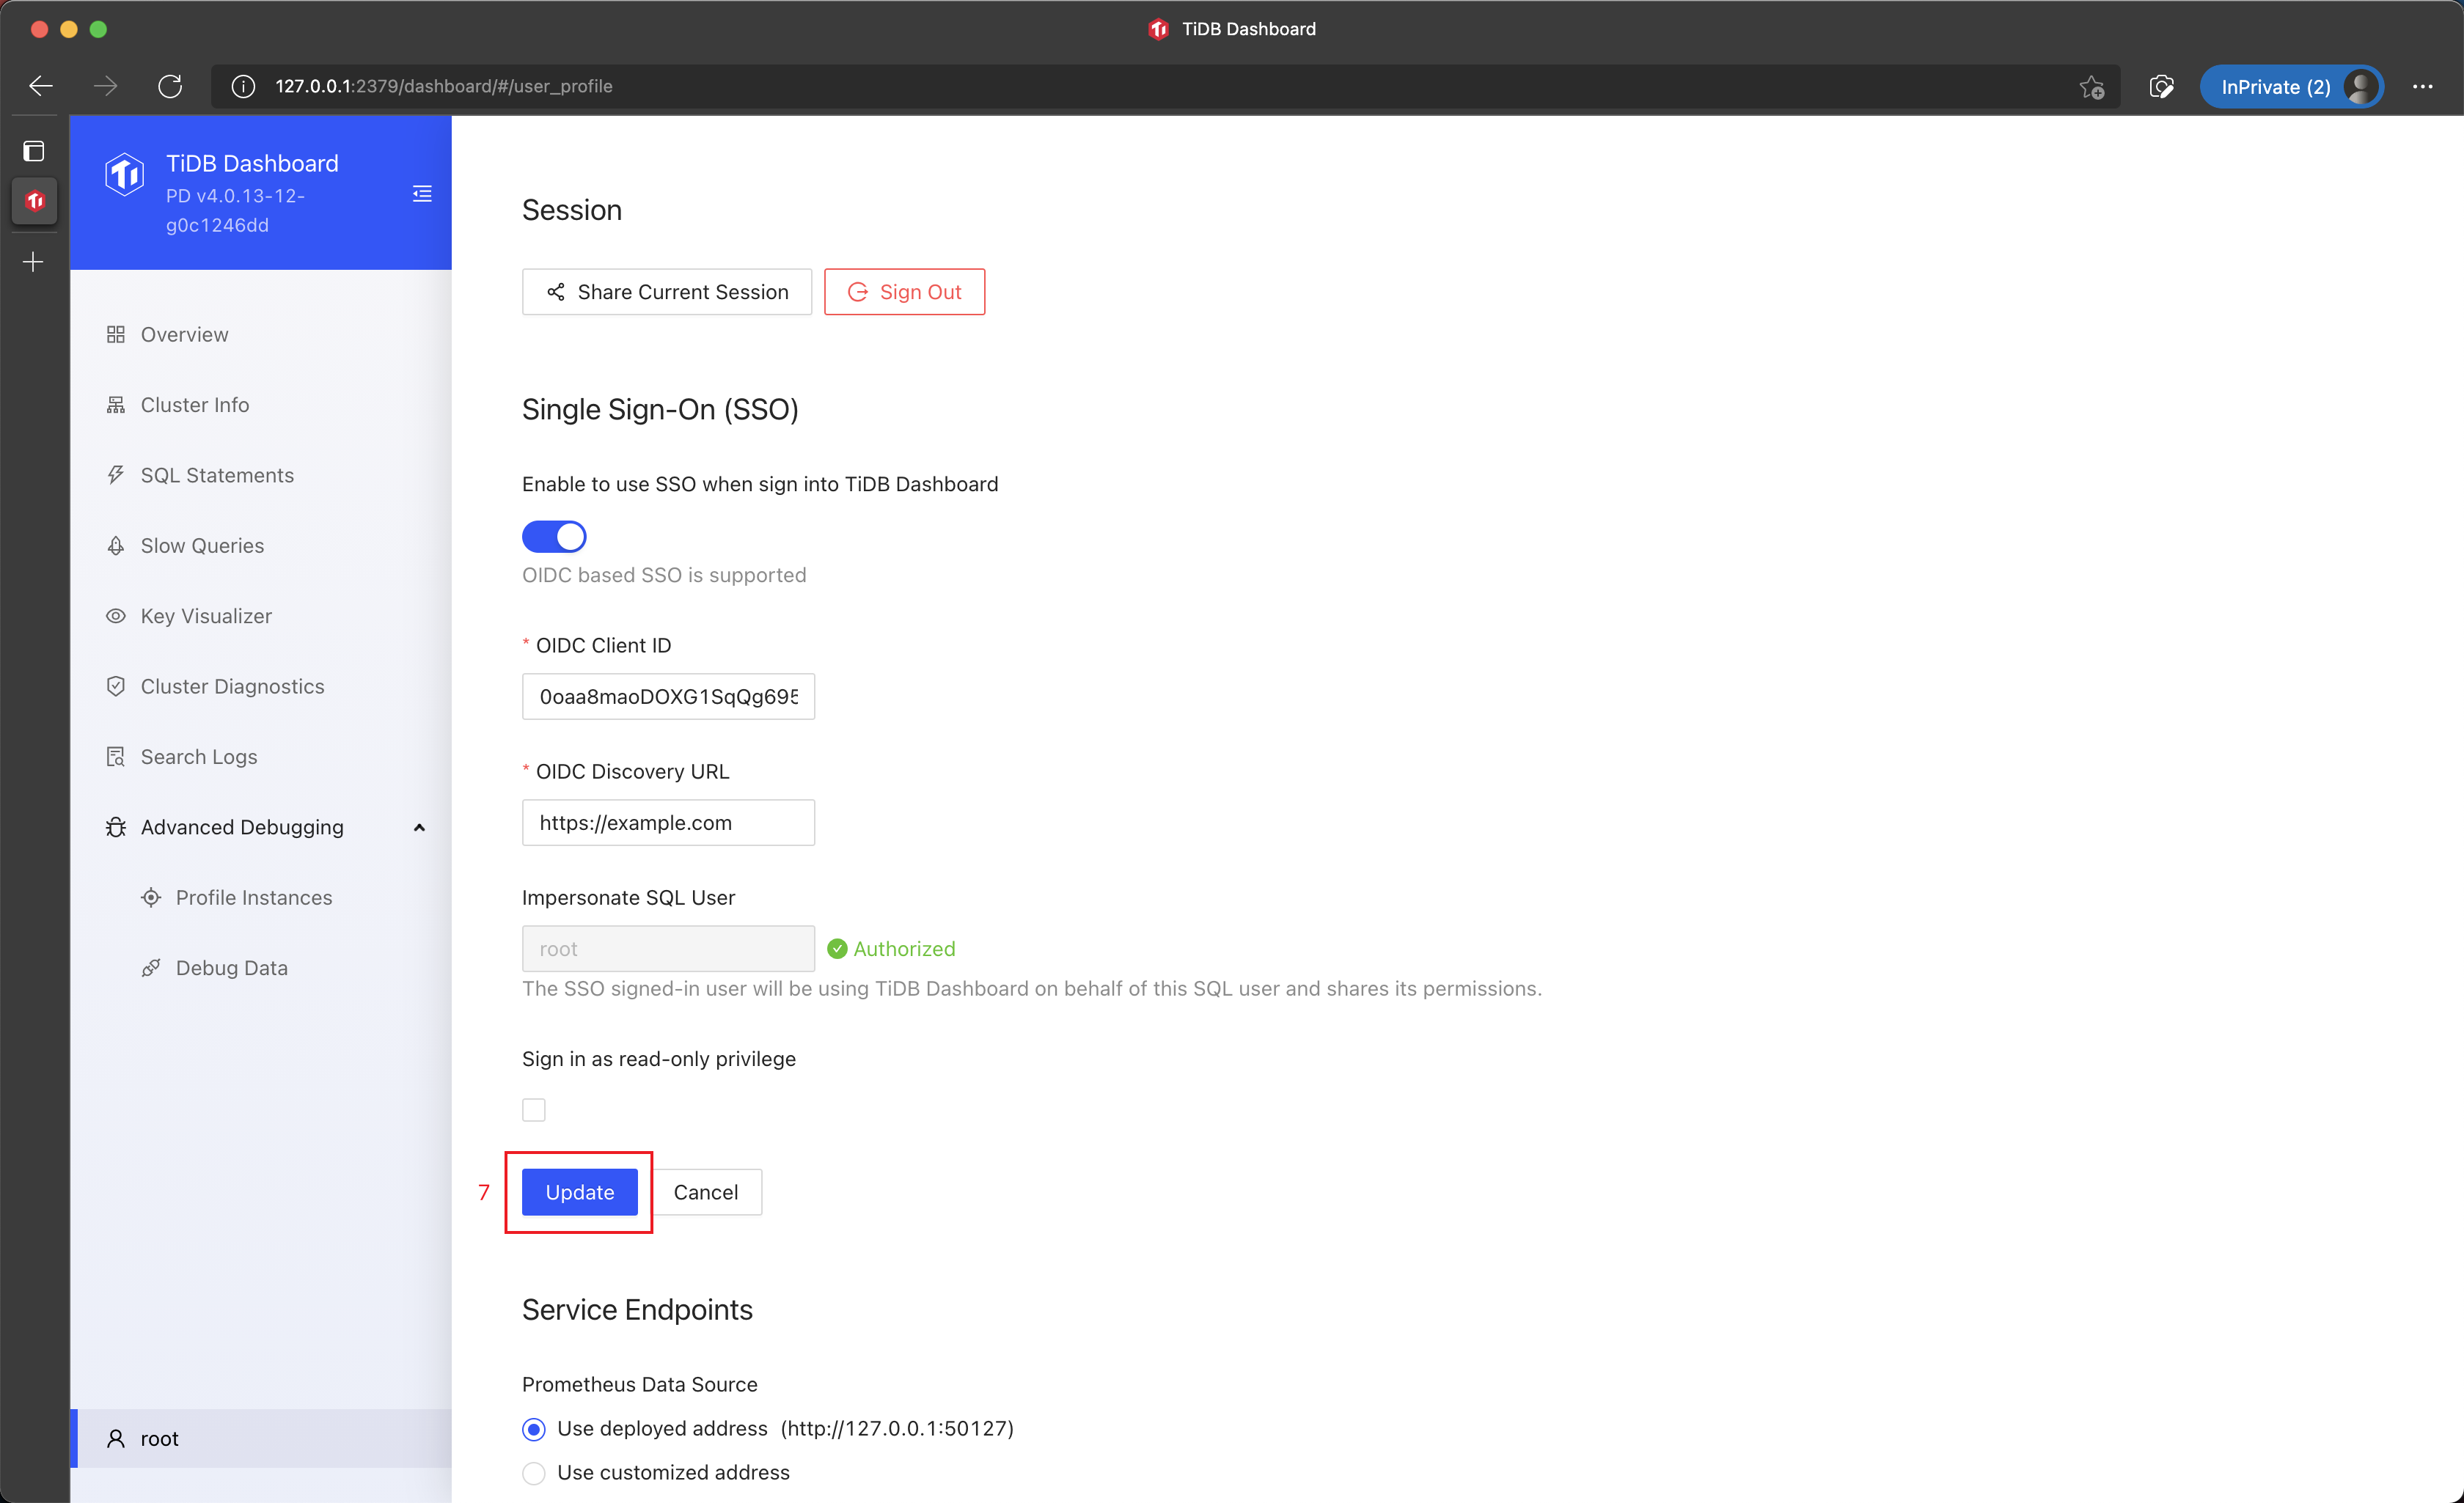Viewport: 2464px width, 1503px height.
Task: Collapse the Advanced Debugging section
Action: pos(419,827)
